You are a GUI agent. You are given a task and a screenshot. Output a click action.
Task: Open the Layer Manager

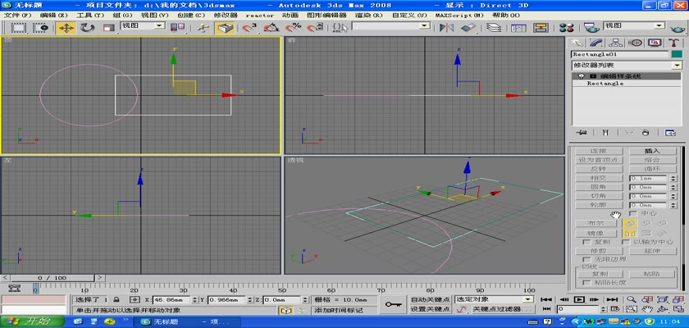[x=495, y=28]
